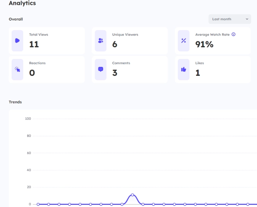Click the Analytics page heading

pyautogui.click(x=22, y=3)
